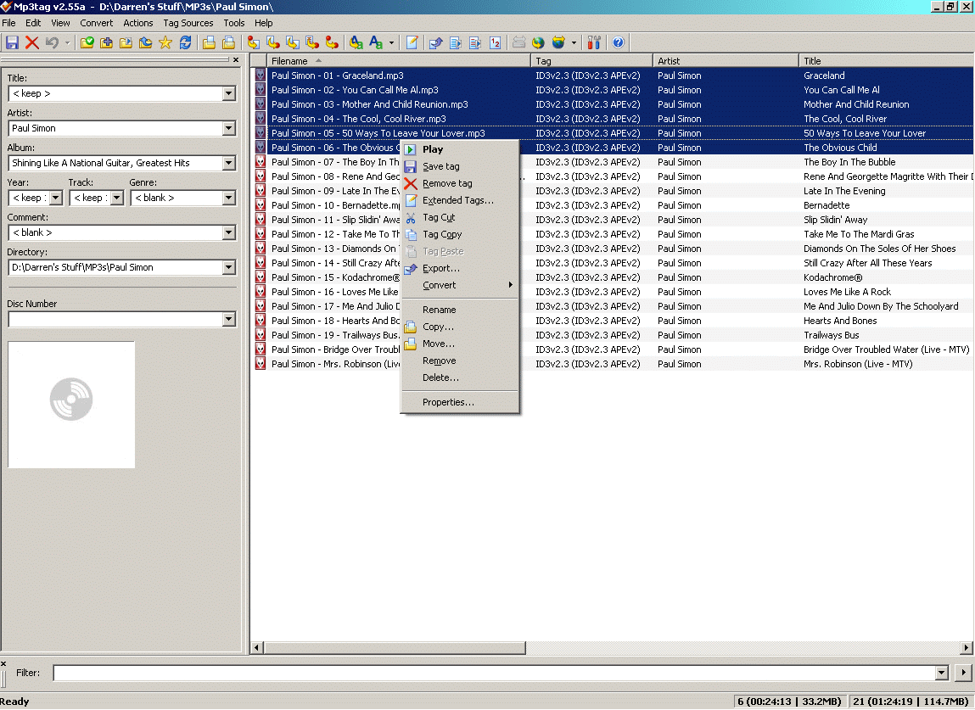The height and width of the screenshot is (710, 975).
Task: Click the first yellow-arrow Convert icon in toolbar
Action: (x=253, y=42)
